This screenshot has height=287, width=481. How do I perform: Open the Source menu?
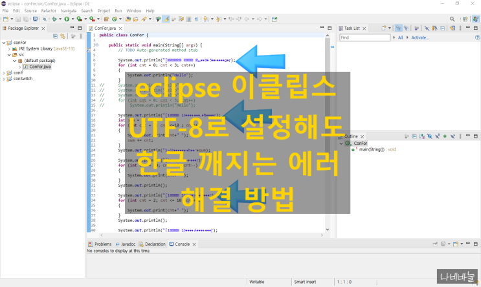pyautogui.click(x=30, y=11)
